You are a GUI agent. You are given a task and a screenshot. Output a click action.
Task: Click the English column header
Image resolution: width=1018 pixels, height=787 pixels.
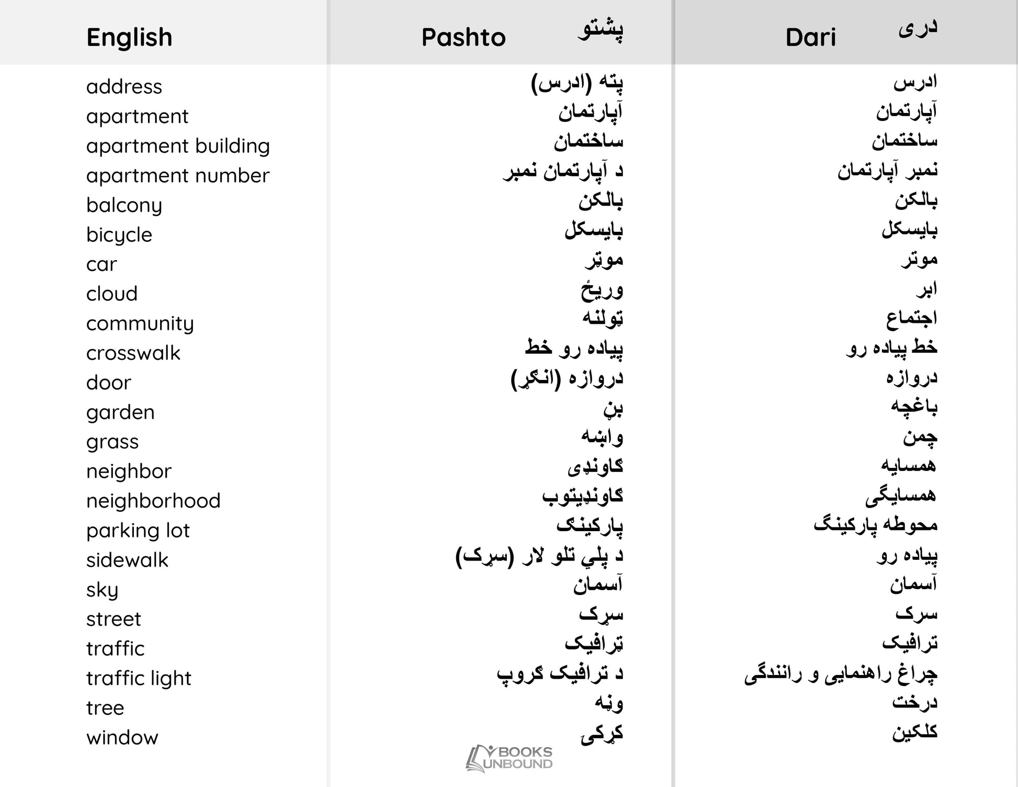click(129, 38)
